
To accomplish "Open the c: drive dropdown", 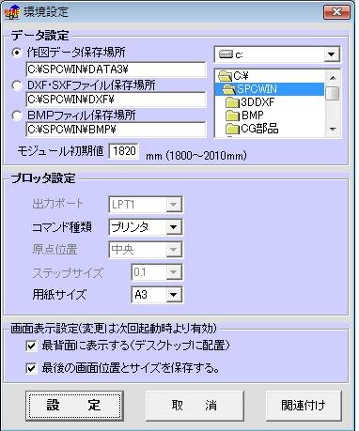I will 332,54.
